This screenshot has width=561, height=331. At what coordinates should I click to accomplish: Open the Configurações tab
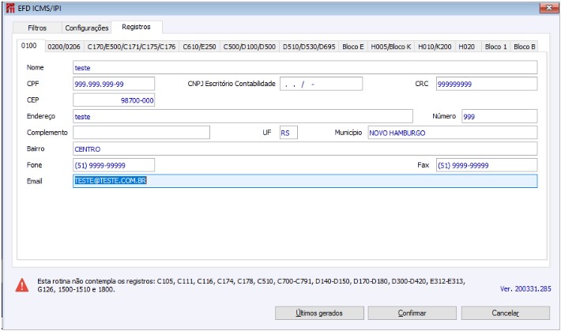click(x=87, y=28)
